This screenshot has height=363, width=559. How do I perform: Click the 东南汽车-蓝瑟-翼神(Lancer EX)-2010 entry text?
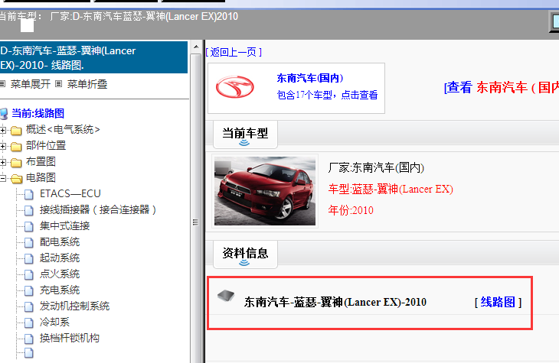tap(335, 303)
